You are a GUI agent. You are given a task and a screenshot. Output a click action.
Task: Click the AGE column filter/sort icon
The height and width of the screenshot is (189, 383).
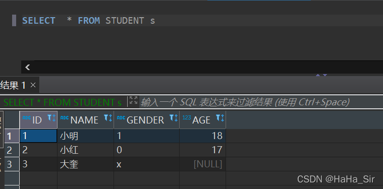[x=220, y=118]
